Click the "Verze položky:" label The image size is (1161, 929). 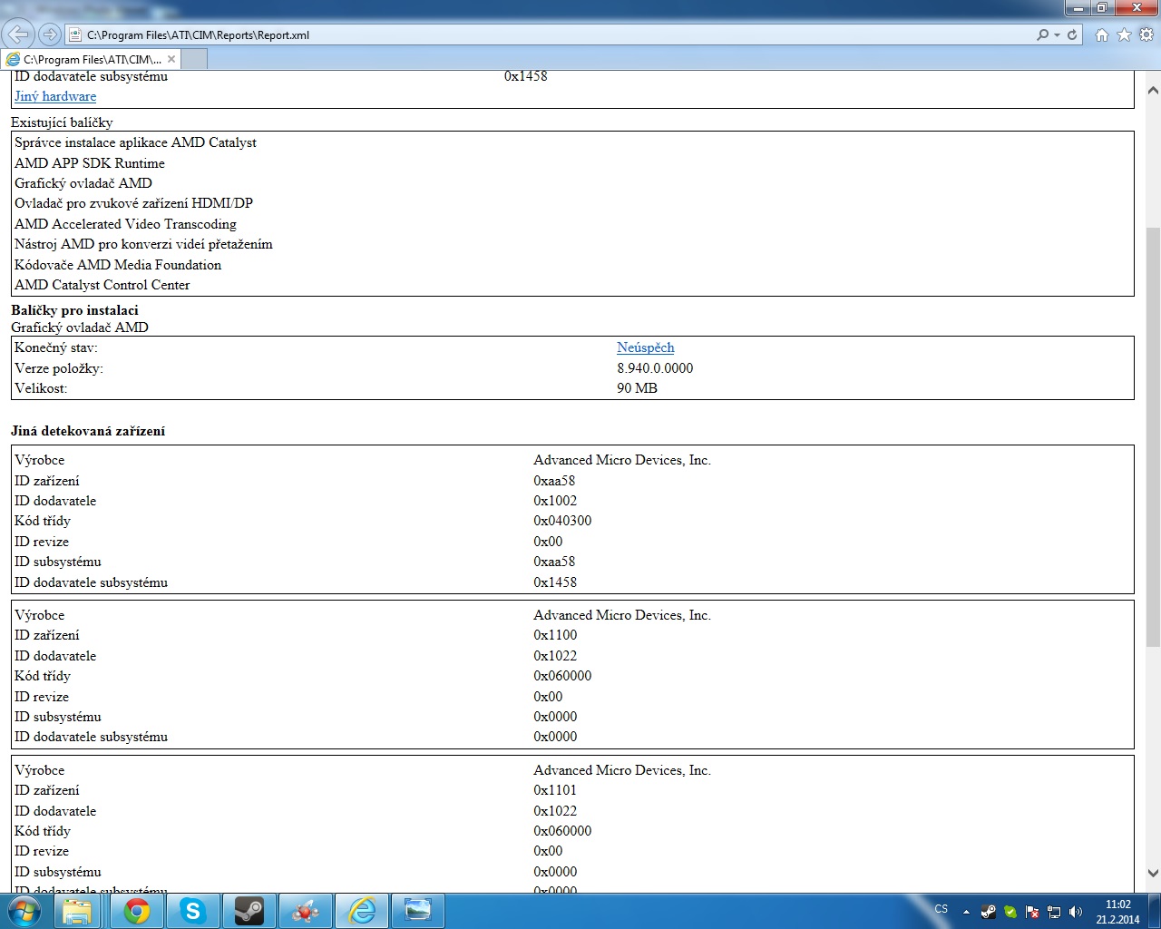59,368
